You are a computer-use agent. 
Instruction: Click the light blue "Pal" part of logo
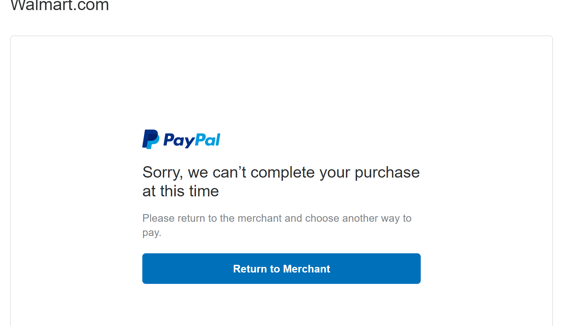tap(208, 140)
